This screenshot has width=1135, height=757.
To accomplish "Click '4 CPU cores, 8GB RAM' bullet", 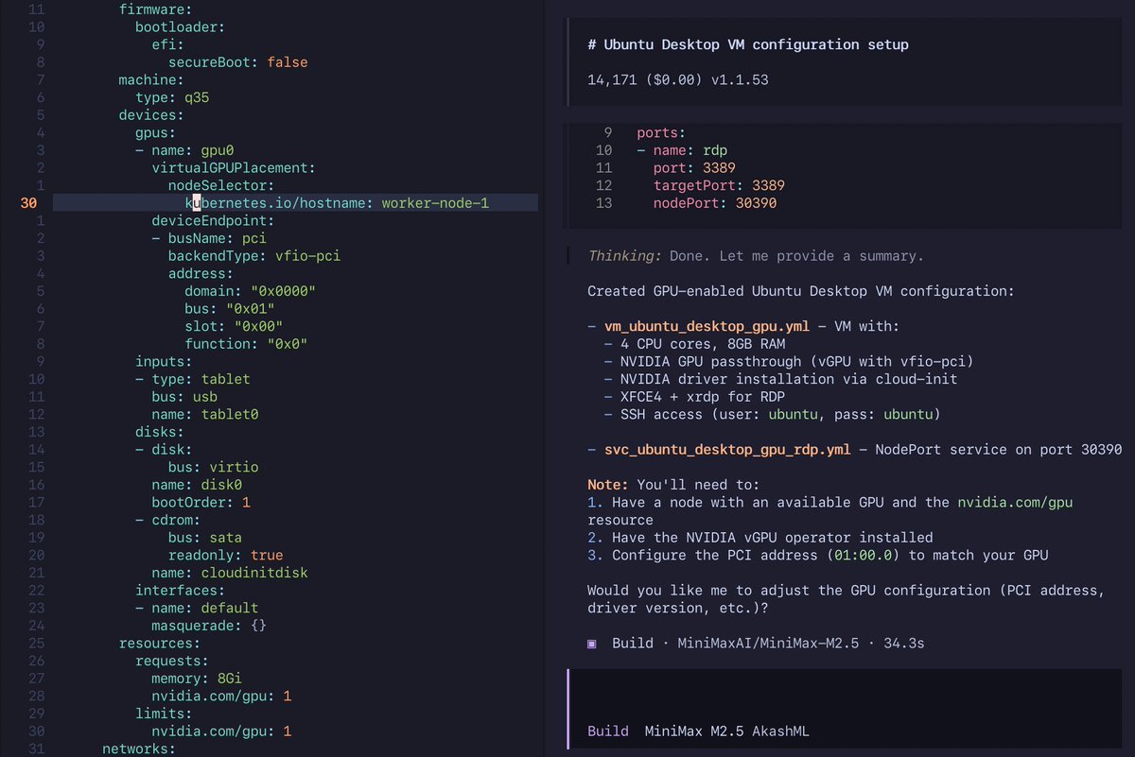I will (703, 344).
